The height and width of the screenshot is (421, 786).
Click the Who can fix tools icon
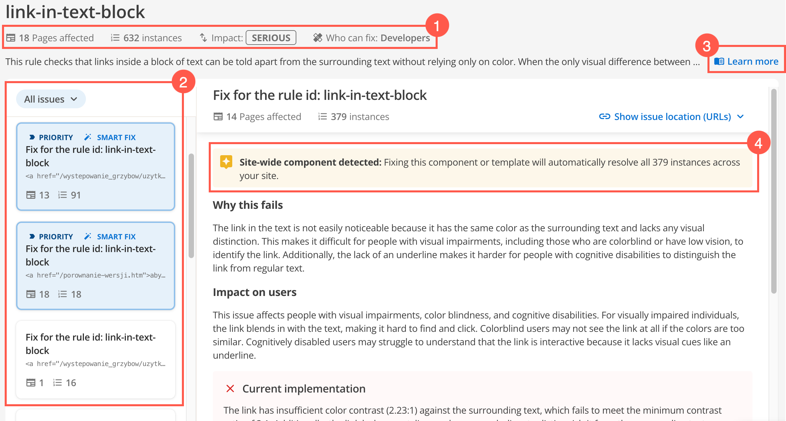[x=317, y=38]
